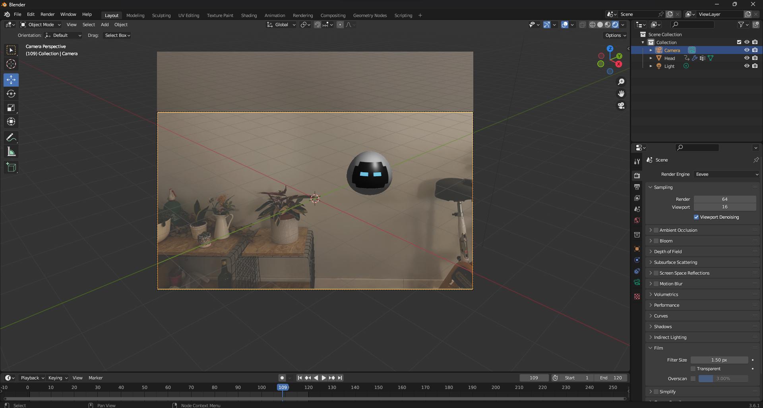This screenshot has width=763, height=408.
Task: Switch to the Shading workspace tab
Action: point(249,15)
